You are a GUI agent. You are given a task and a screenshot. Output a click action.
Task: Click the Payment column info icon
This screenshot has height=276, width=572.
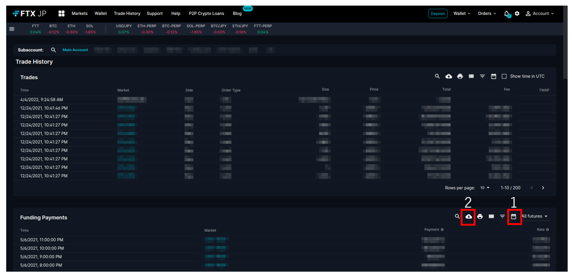(x=442, y=230)
